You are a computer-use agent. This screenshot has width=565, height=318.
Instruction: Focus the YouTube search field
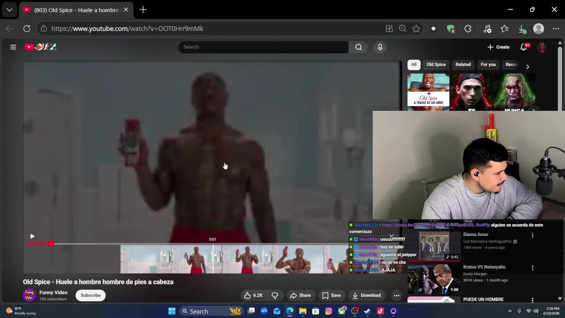point(264,47)
